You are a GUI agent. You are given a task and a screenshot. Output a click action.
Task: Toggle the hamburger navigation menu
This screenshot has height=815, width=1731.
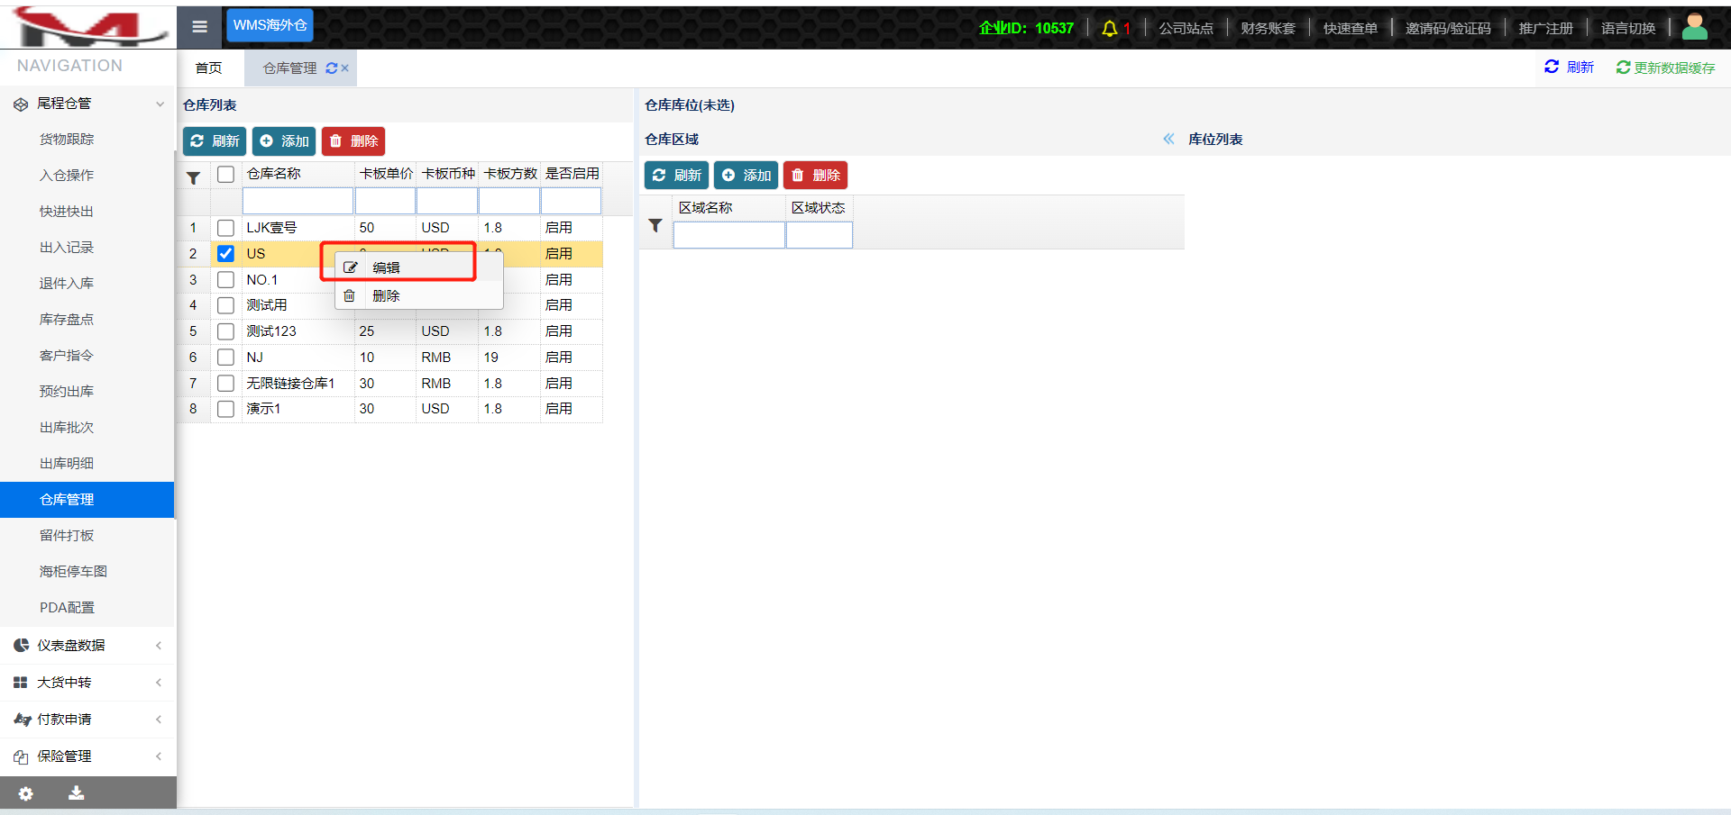[x=199, y=27]
